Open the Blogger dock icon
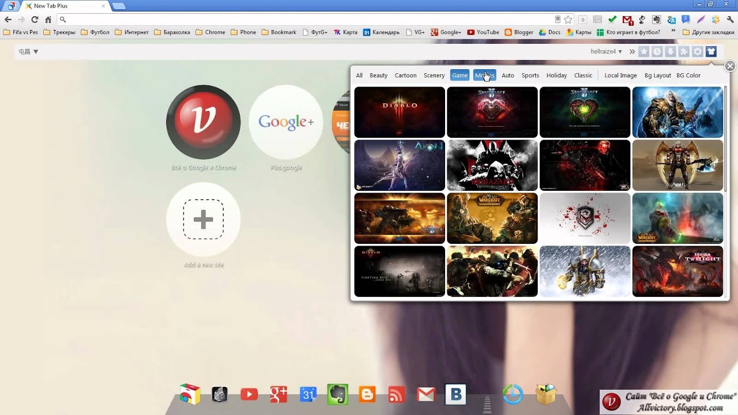 367,394
